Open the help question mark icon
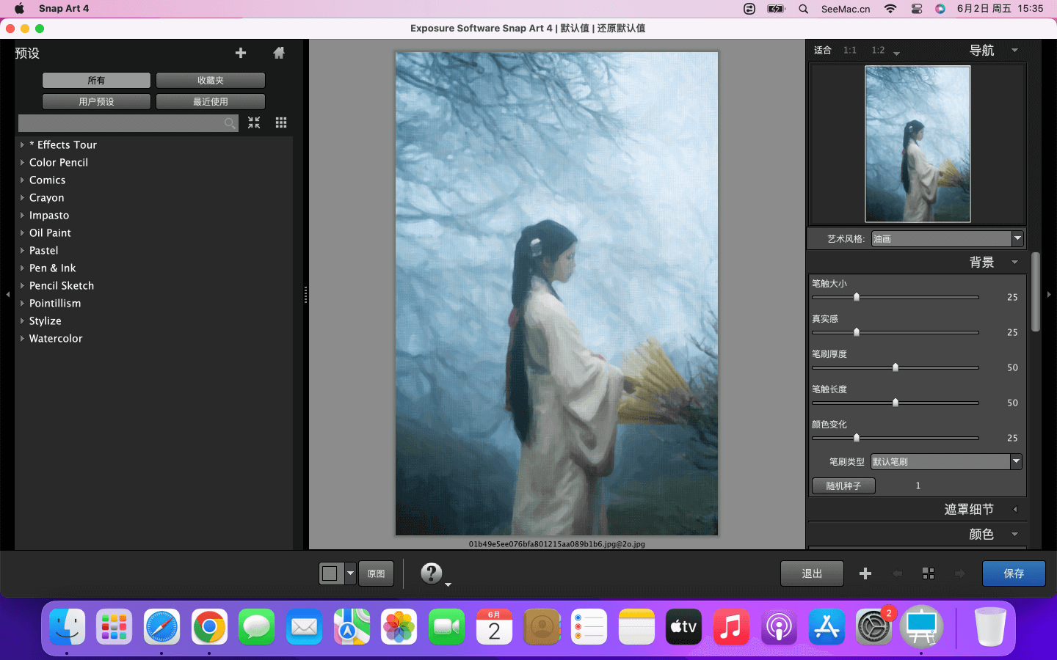The width and height of the screenshot is (1057, 660). click(432, 573)
